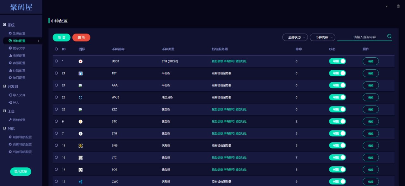Image resolution: width=405 pixels, height=186 pixels.
Task: Click the gear icon beside 系统配置
Action: click(10, 33)
